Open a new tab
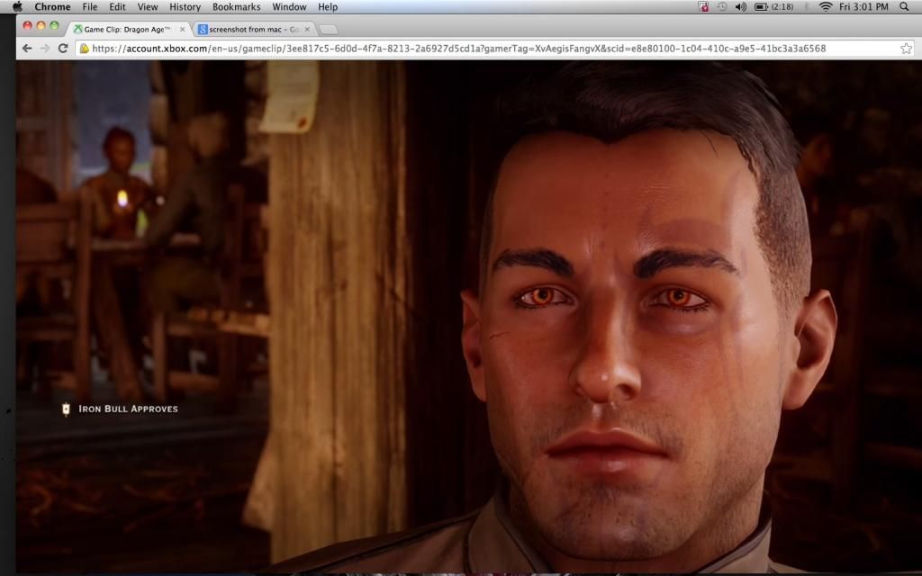922x576 pixels. [x=329, y=30]
